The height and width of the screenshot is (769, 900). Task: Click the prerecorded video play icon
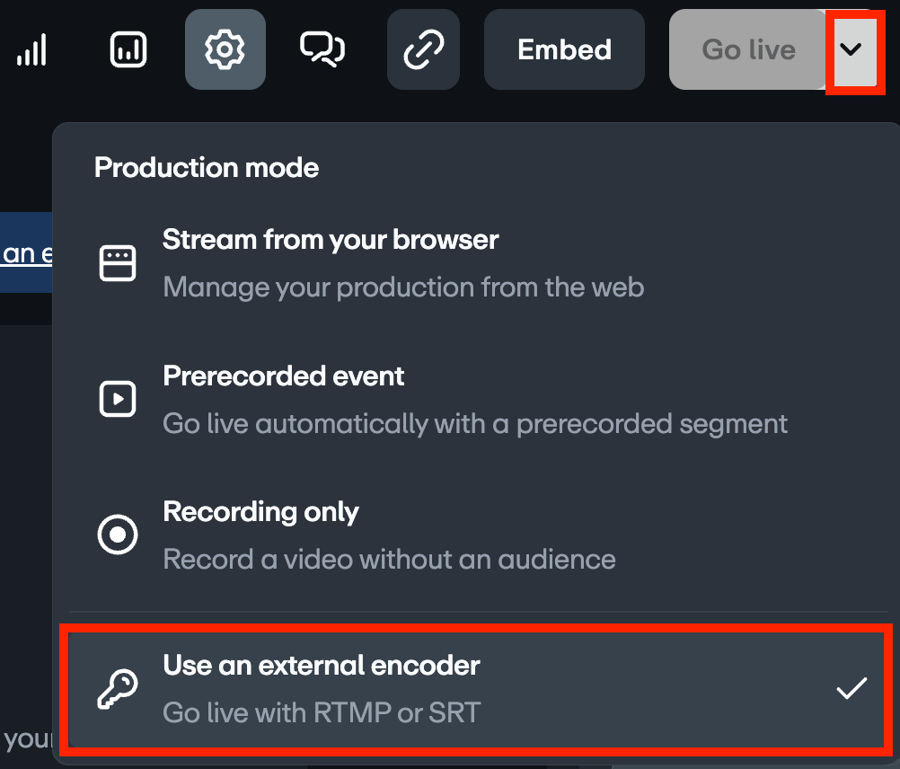pyautogui.click(x=118, y=398)
